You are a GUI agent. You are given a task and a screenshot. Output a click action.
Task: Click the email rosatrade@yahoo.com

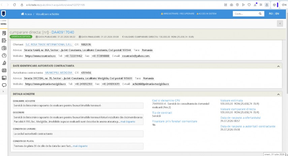point(136,56)
